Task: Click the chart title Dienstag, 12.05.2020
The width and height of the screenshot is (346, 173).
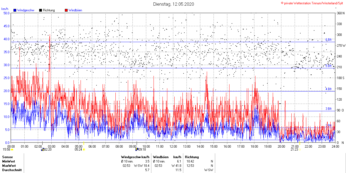Action: tap(174, 4)
